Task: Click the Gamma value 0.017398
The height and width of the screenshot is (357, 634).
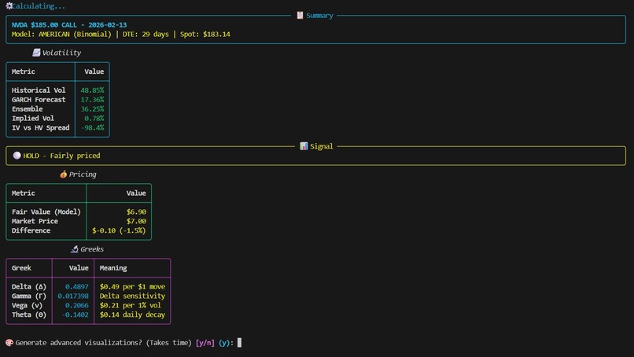Action: [73, 296]
